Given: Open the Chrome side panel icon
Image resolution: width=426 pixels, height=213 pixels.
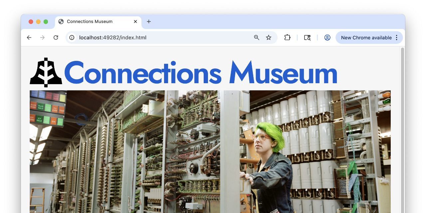Looking at the screenshot, I should 307,37.
